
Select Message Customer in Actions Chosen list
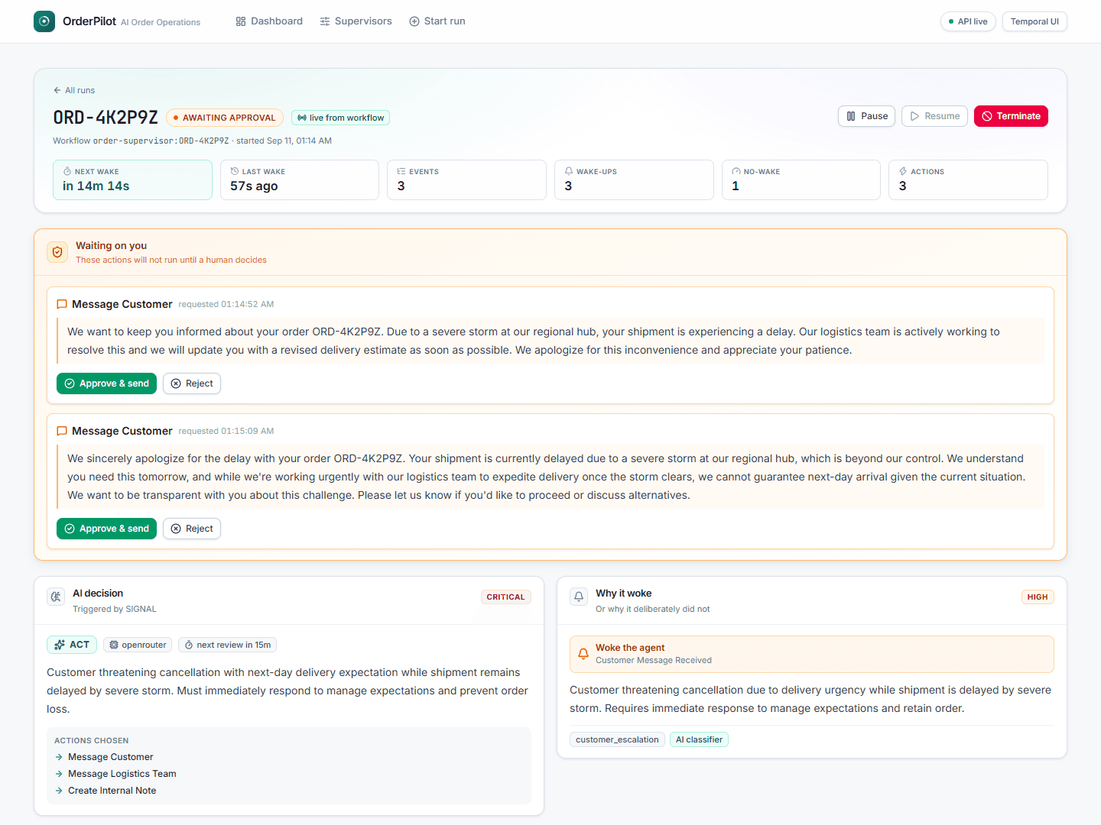(111, 757)
